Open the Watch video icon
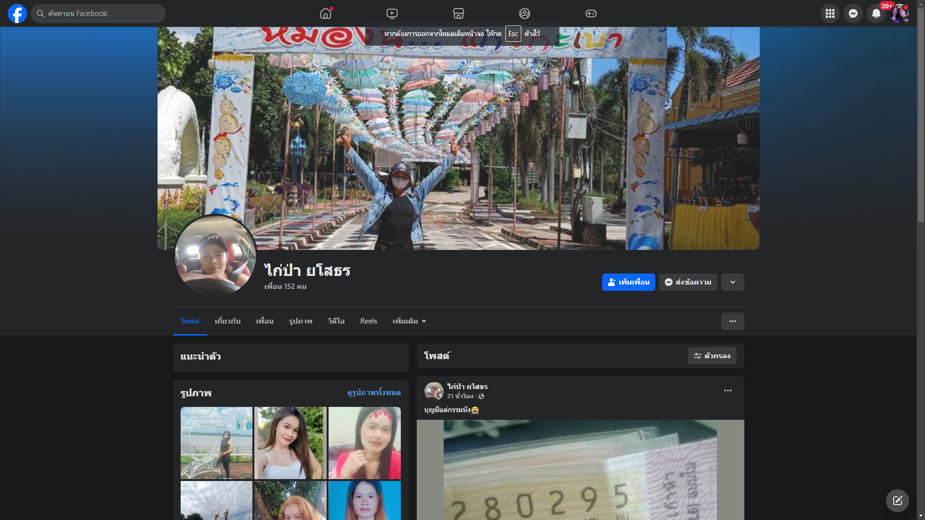Image resolution: width=925 pixels, height=520 pixels. pyautogui.click(x=392, y=13)
